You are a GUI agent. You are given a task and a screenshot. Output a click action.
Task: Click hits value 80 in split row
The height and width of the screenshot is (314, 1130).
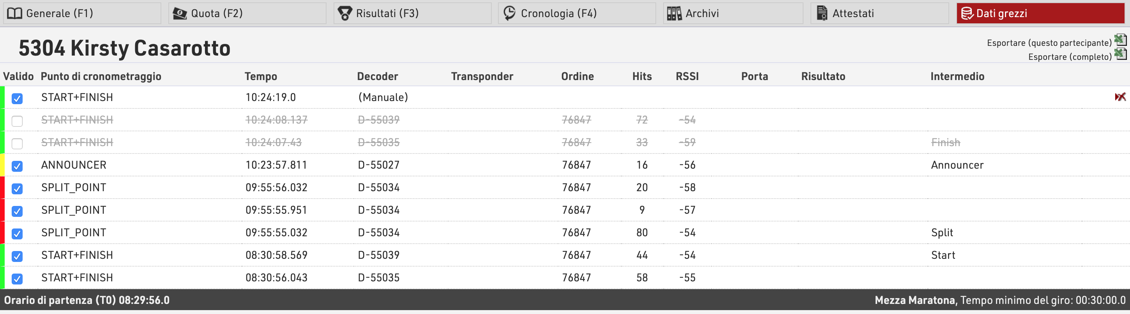(642, 233)
